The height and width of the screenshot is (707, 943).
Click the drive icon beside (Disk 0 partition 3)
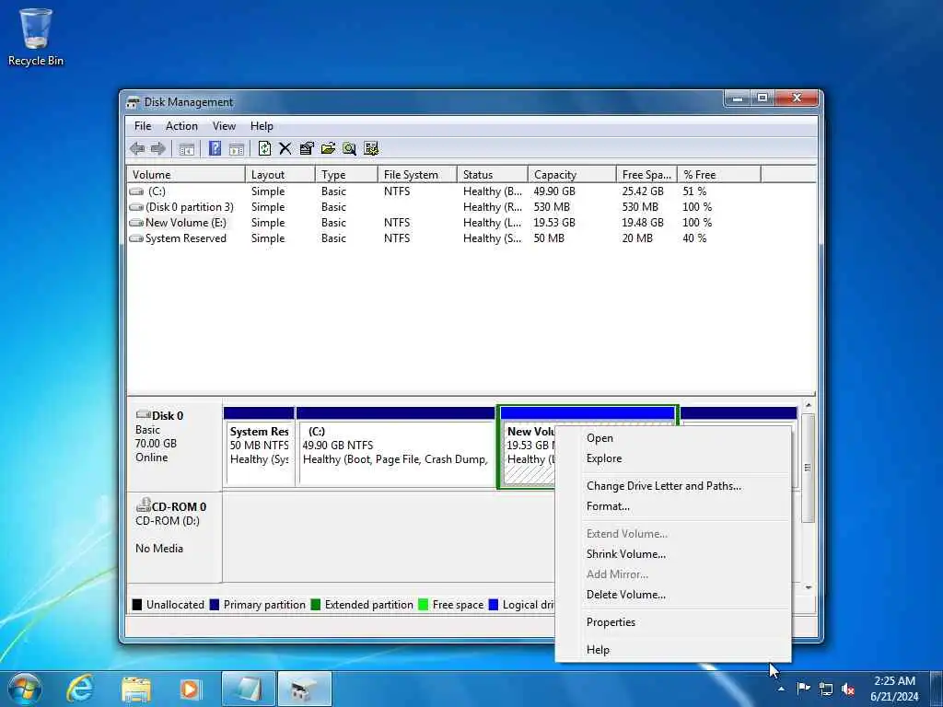pos(136,207)
